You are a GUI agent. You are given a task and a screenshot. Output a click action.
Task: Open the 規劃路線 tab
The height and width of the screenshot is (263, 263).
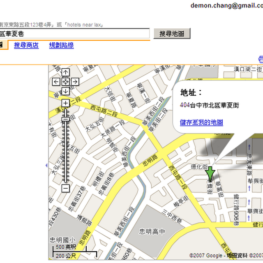[x=61, y=45]
